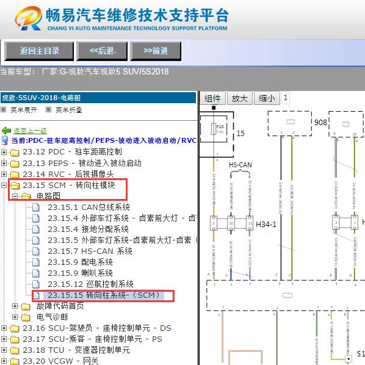Click the 返回主目录 button
365x365 pixels.
pos(39,51)
